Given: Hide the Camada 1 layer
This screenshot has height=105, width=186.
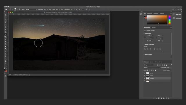Looking at the screenshot, I should point(144,78).
